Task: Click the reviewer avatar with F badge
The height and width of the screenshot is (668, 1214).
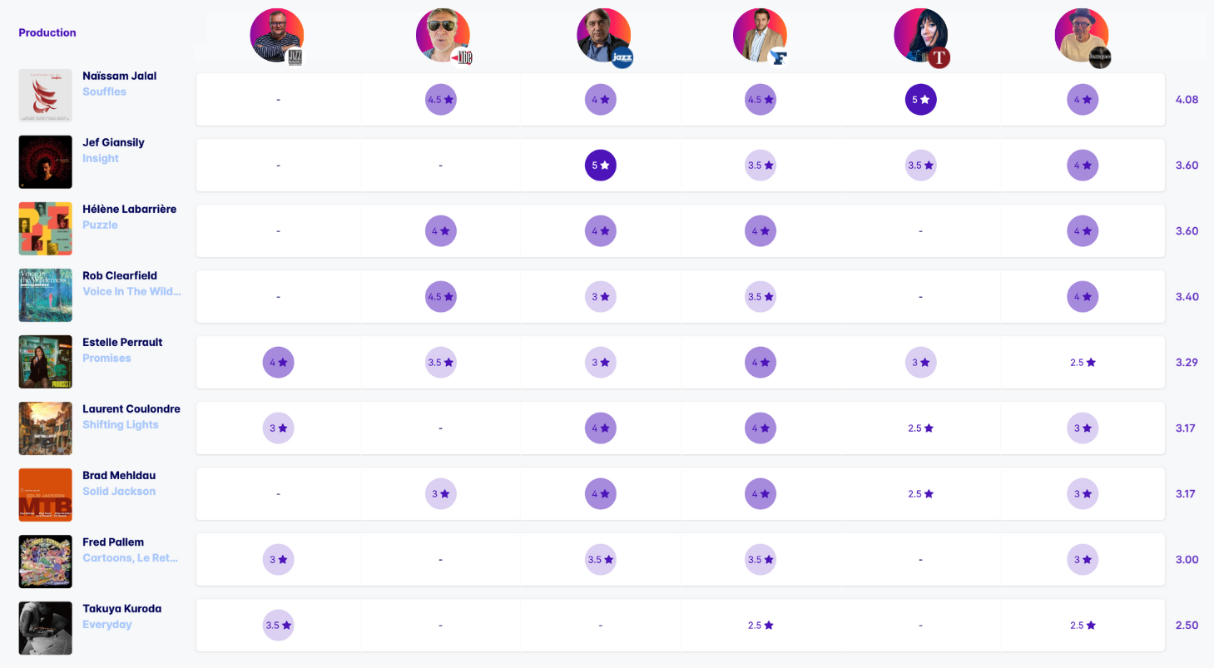Action: [760, 35]
